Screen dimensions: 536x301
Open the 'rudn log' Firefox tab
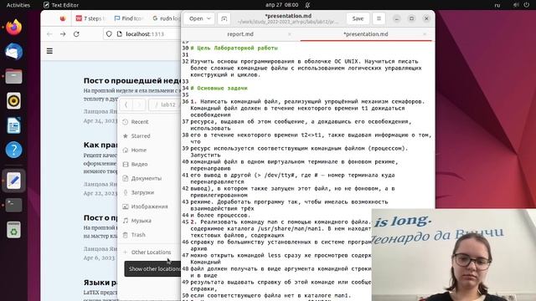(167, 18)
